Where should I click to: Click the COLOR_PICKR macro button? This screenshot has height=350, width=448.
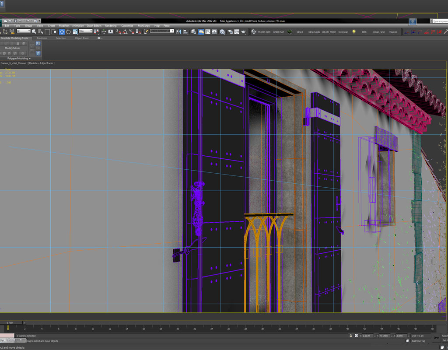(329, 32)
